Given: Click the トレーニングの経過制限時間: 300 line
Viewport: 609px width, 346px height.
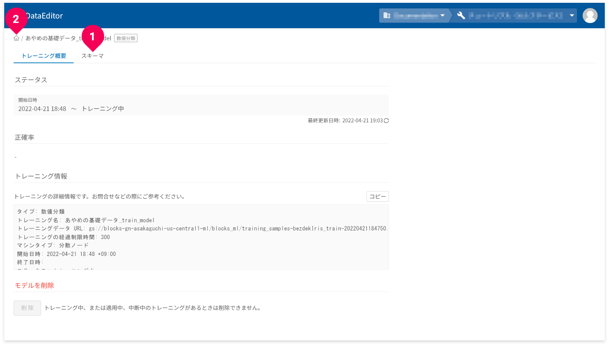Looking at the screenshot, I should click(63, 237).
